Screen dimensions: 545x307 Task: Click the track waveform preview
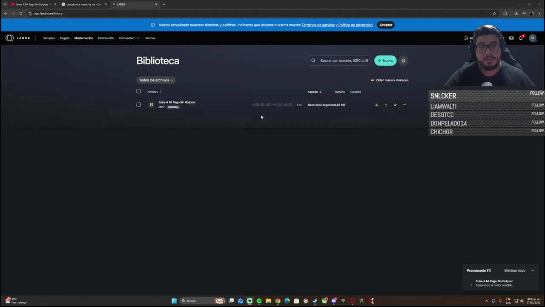272,105
